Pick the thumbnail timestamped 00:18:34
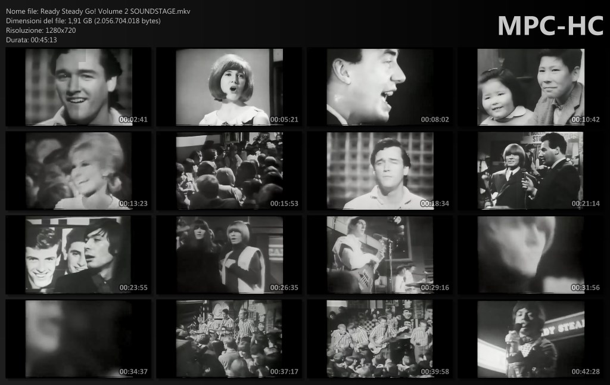Image resolution: width=610 pixels, height=385 pixels. tap(380, 171)
